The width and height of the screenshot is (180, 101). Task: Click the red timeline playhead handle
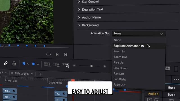73,80
